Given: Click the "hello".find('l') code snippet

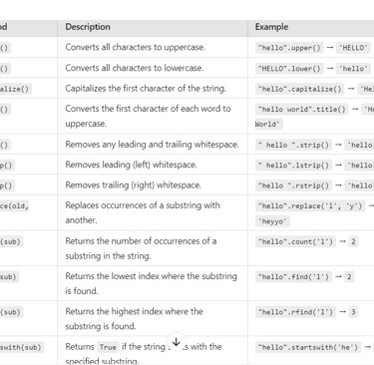Looking at the screenshot, I should (x=293, y=277).
